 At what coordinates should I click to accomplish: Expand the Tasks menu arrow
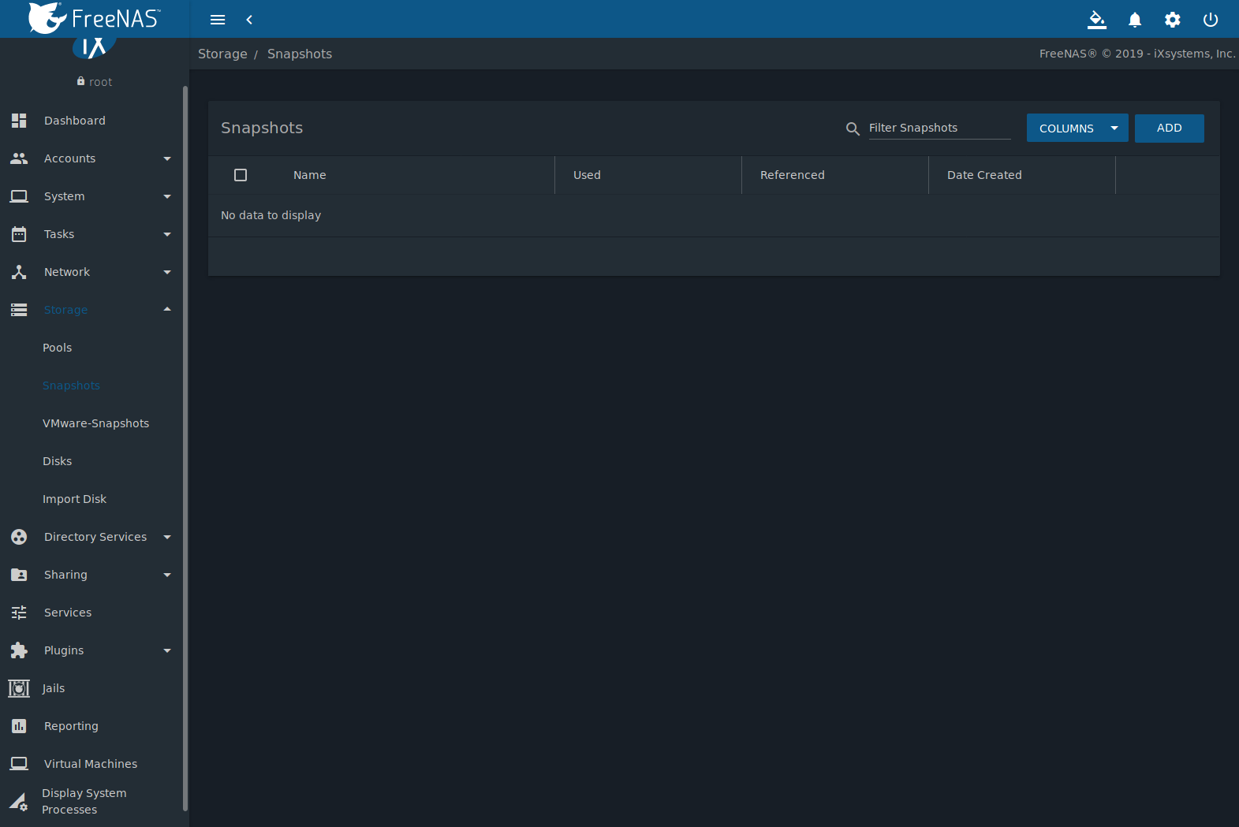coord(167,234)
